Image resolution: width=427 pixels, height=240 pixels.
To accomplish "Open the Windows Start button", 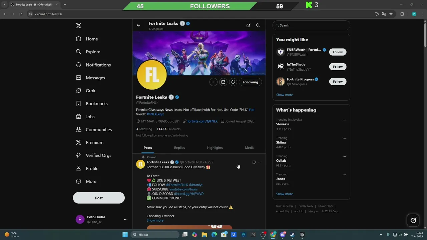I will tap(125, 235).
